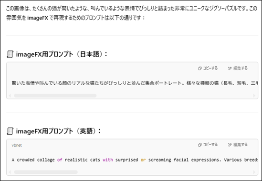Select the heading imageFX用プロンプト（日本語）
This screenshot has height=181, width=262.
point(62,54)
